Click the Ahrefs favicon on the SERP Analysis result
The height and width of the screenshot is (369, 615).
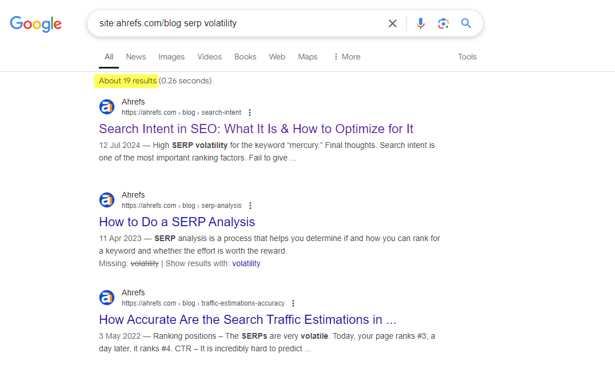click(x=107, y=200)
